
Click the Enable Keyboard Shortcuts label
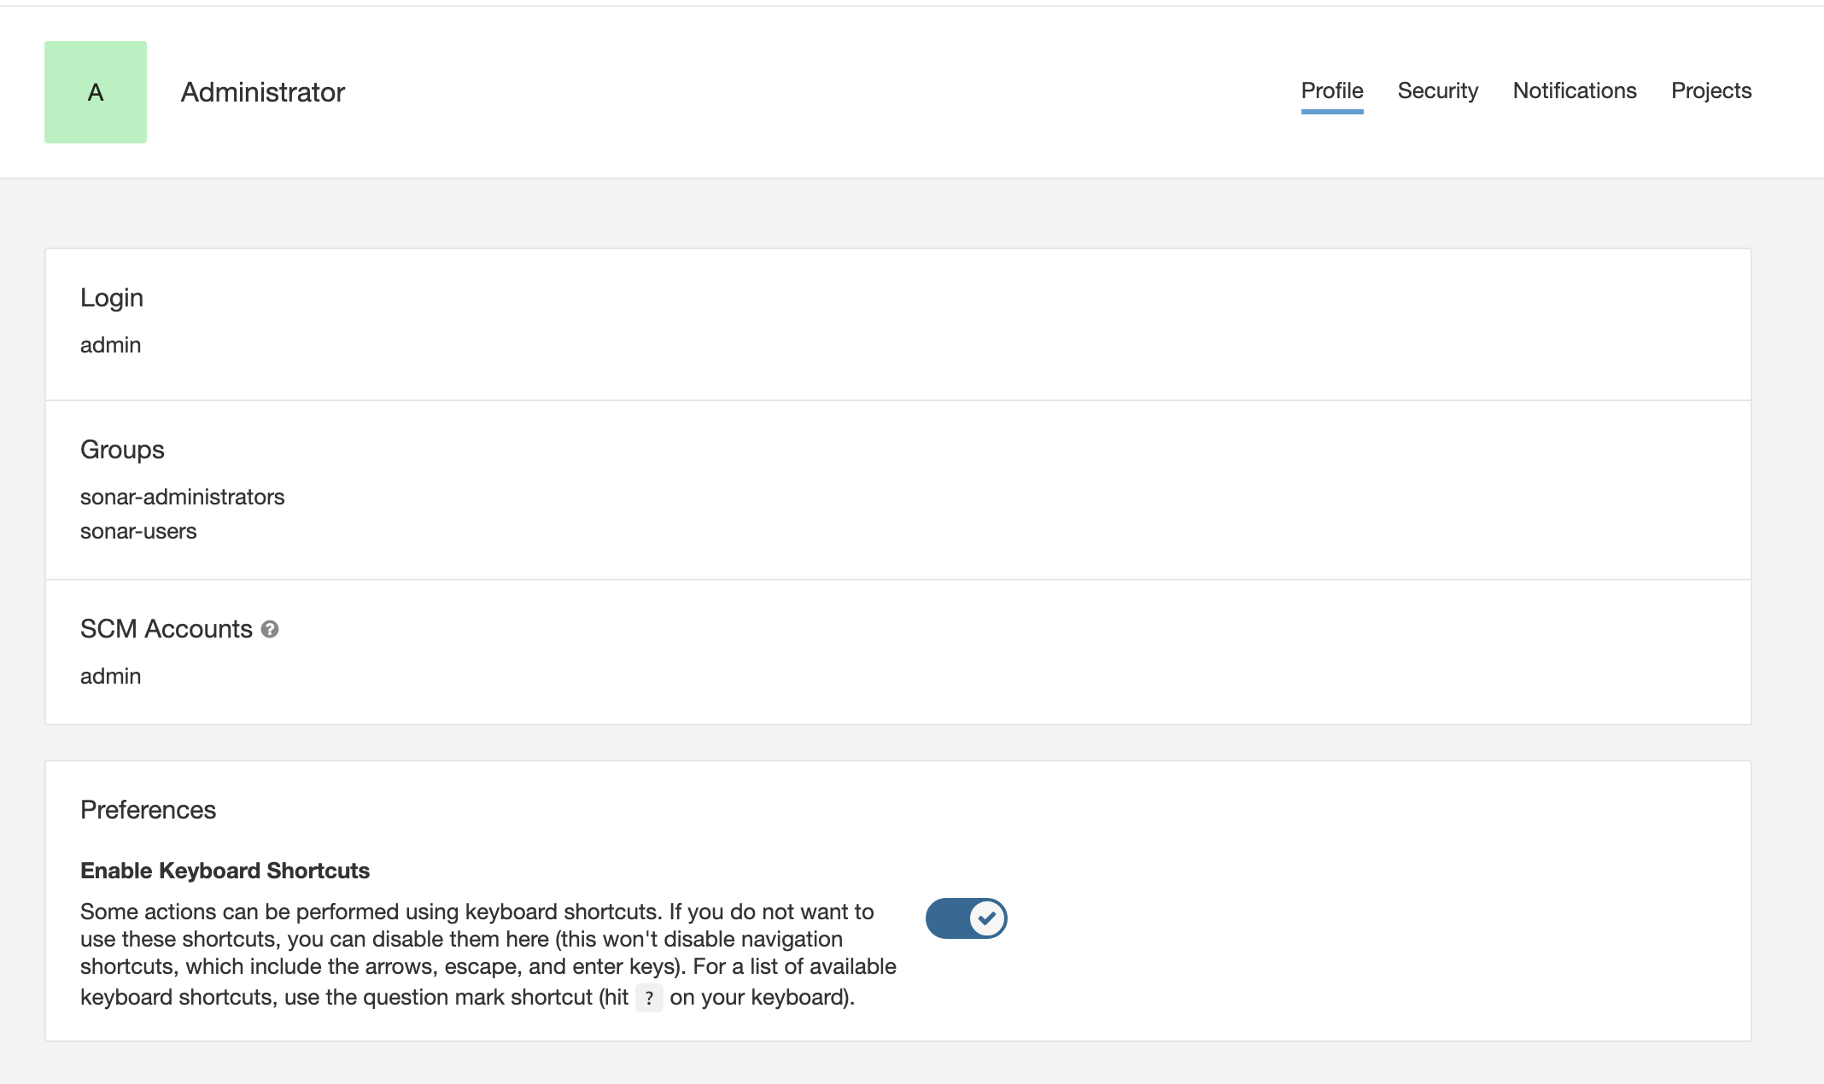225,871
